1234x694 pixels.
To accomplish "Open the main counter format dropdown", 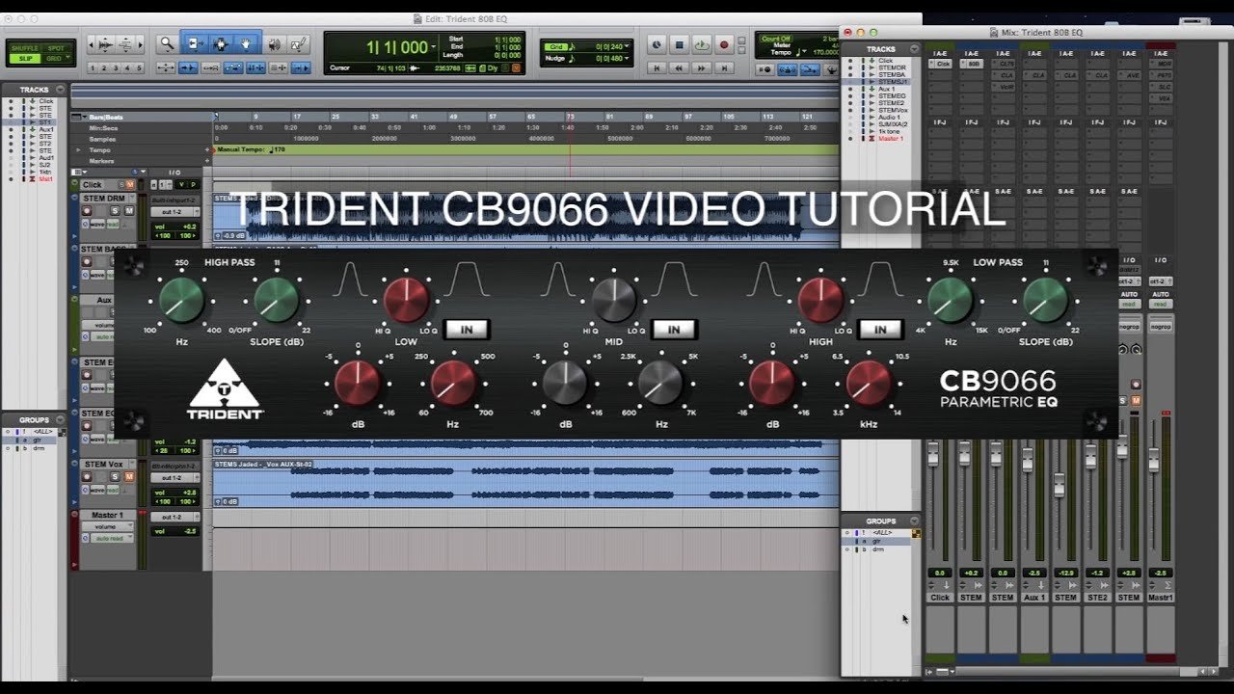I will click(435, 47).
